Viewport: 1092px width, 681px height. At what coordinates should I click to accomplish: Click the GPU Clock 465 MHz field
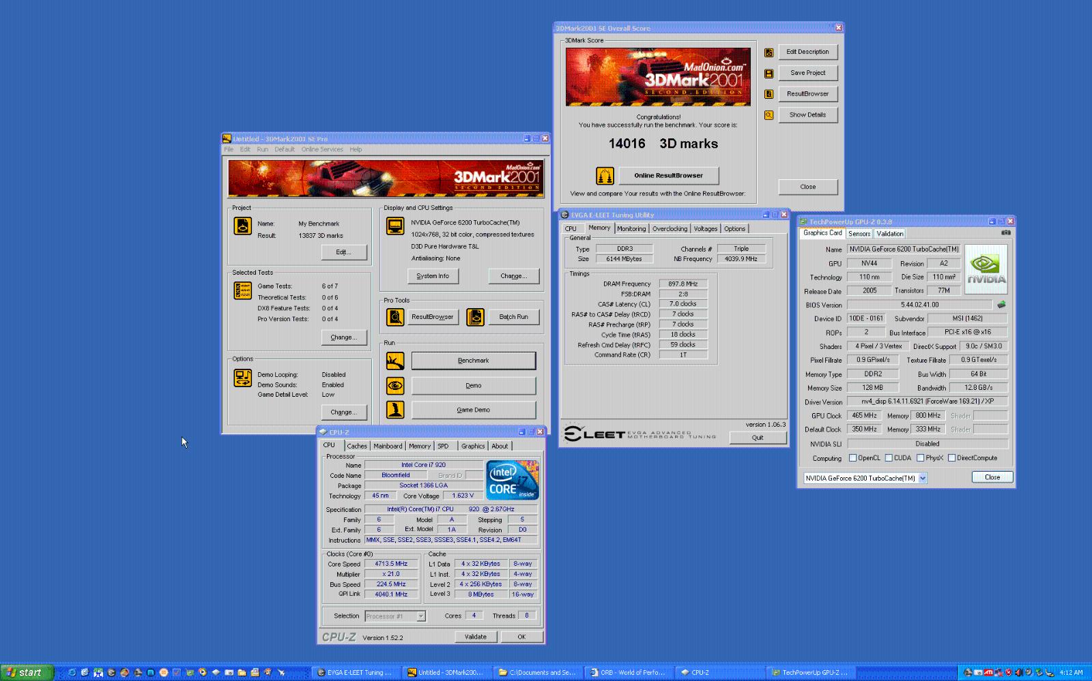(865, 415)
